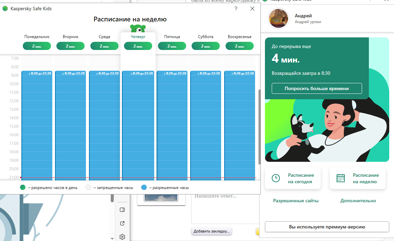This screenshot has height=241, width=394.
Task: Click the picture thumbnail in the background page
Action: coord(161,198)
